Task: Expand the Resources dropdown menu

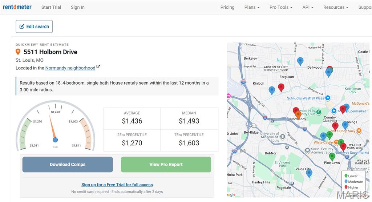Action: coord(336,7)
